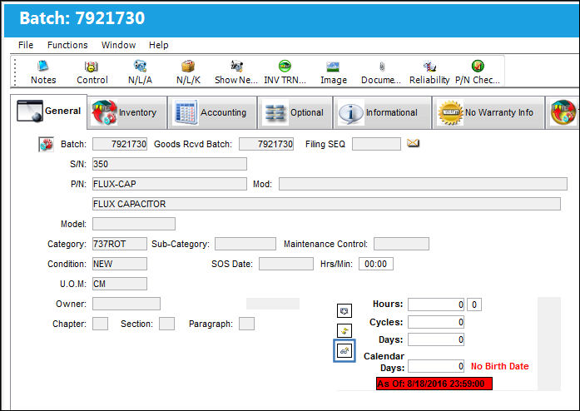Open INV TRN... from toolbar

[285, 72]
